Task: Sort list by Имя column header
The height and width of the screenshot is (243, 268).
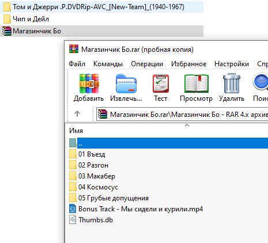Action: [76, 131]
